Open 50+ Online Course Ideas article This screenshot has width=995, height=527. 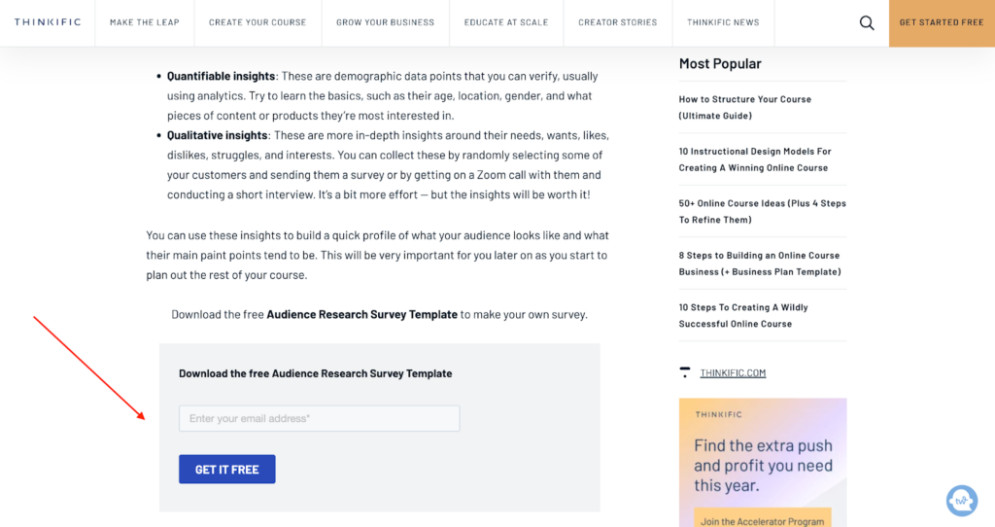762,211
